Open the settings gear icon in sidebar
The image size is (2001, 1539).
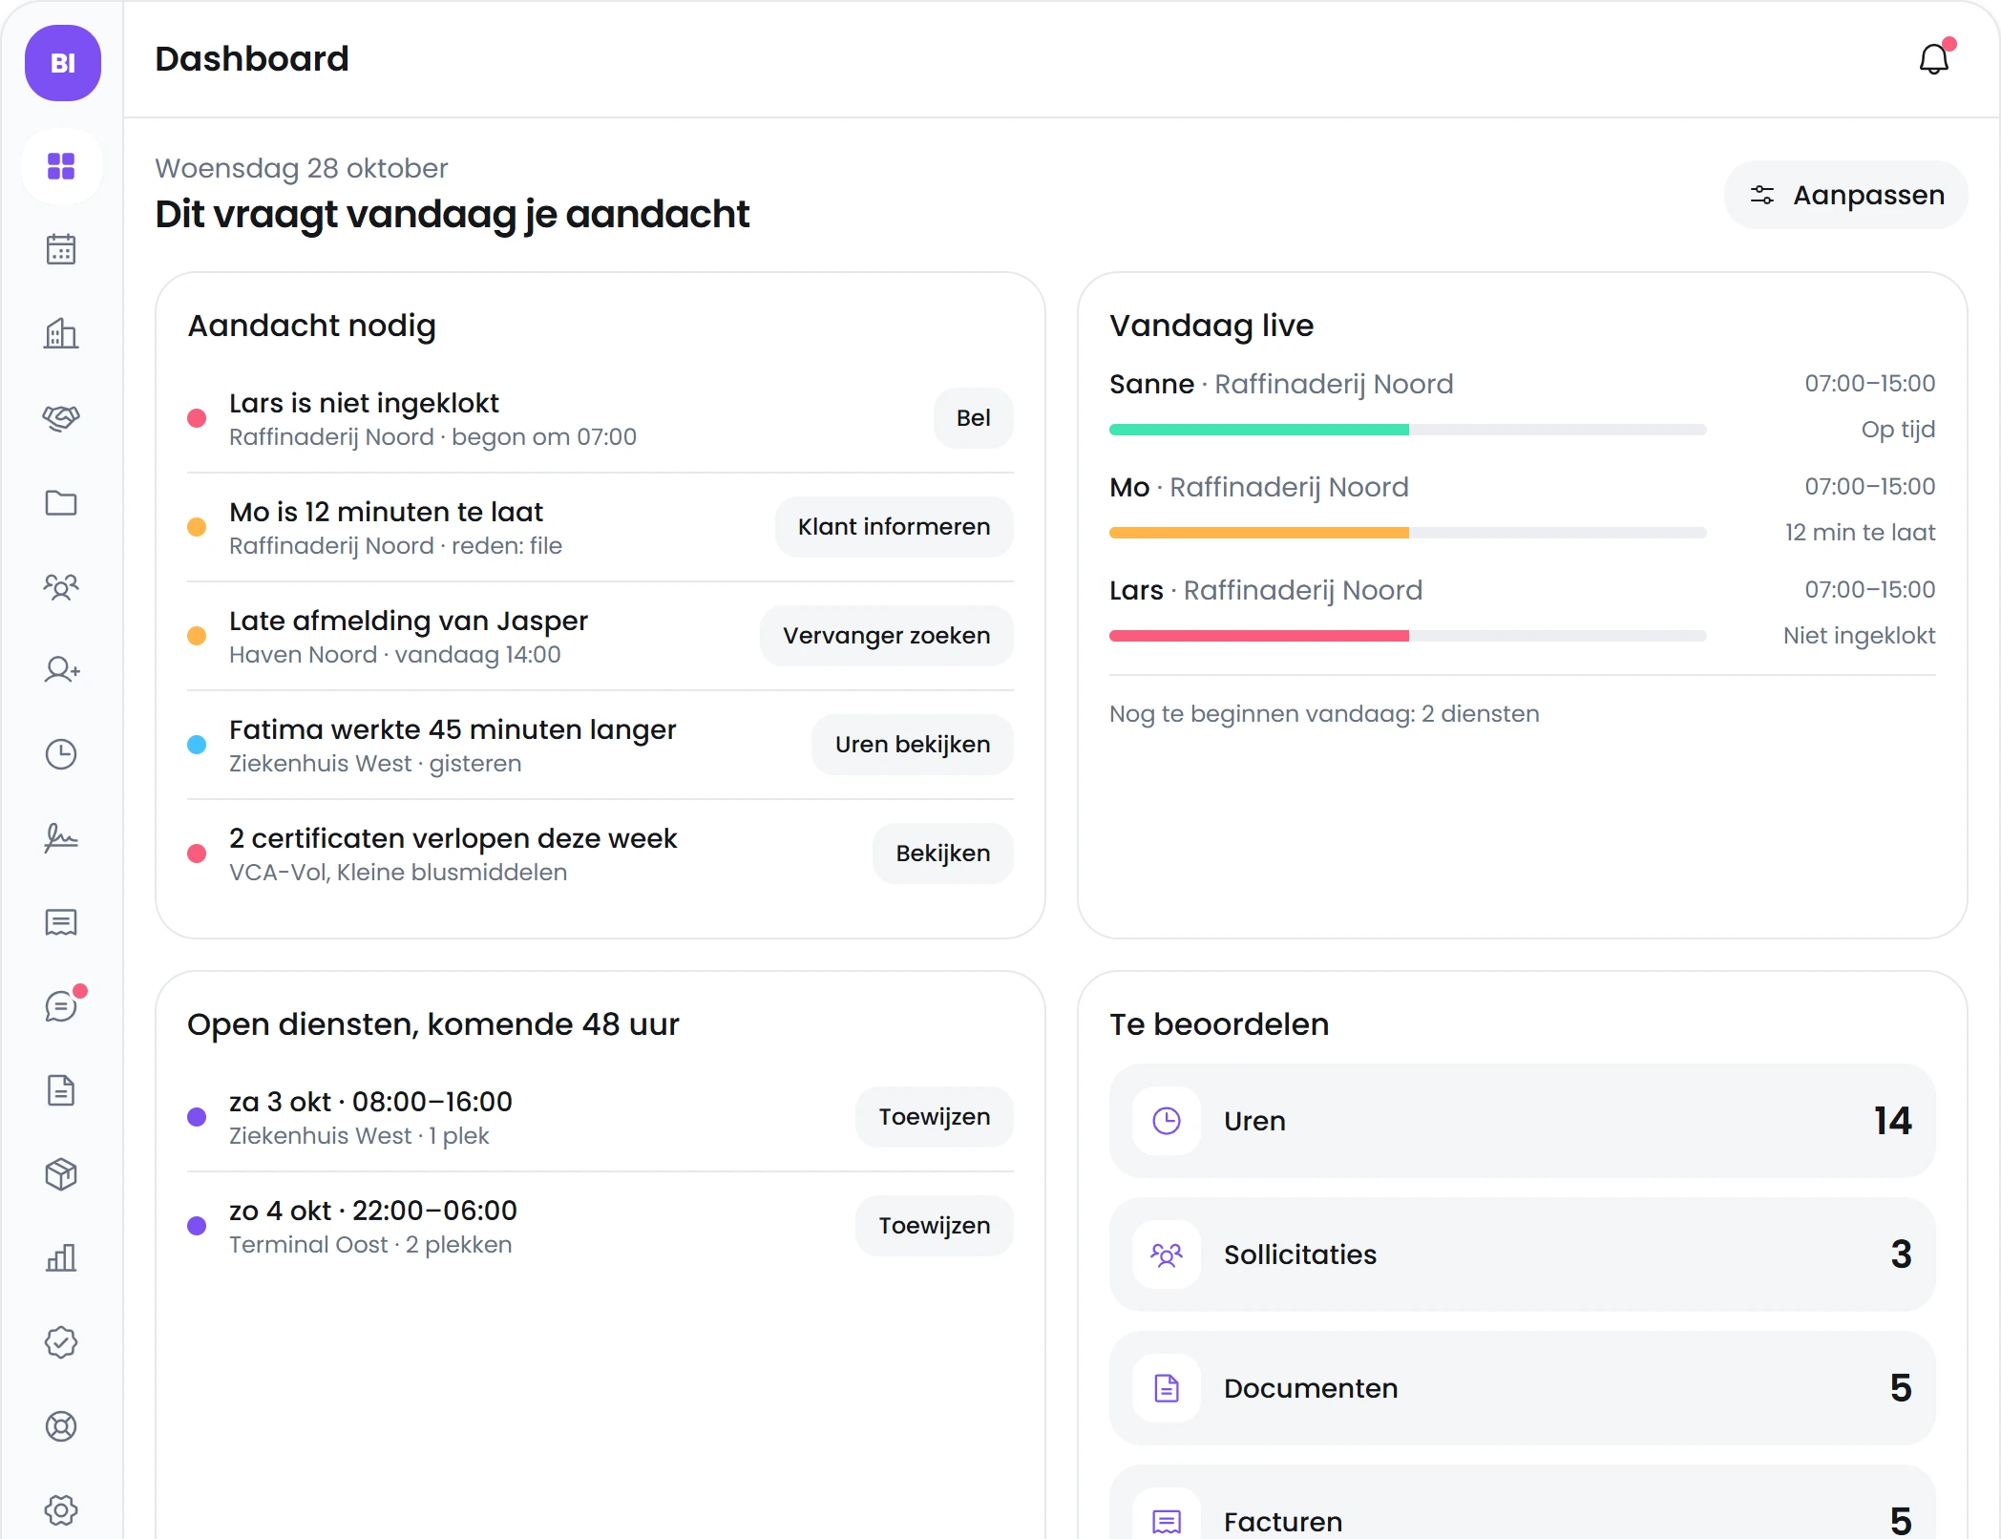(x=61, y=1510)
